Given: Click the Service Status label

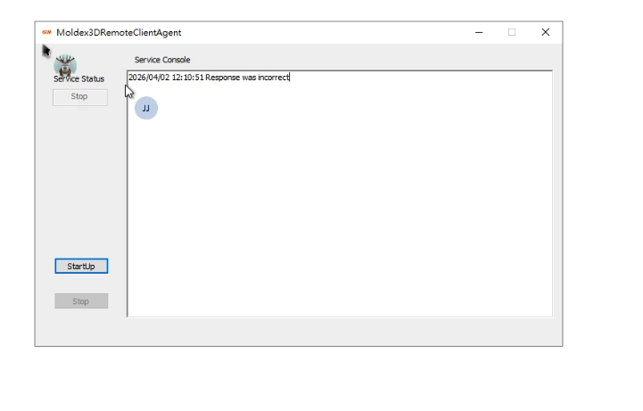Looking at the screenshot, I should tap(78, 79).
